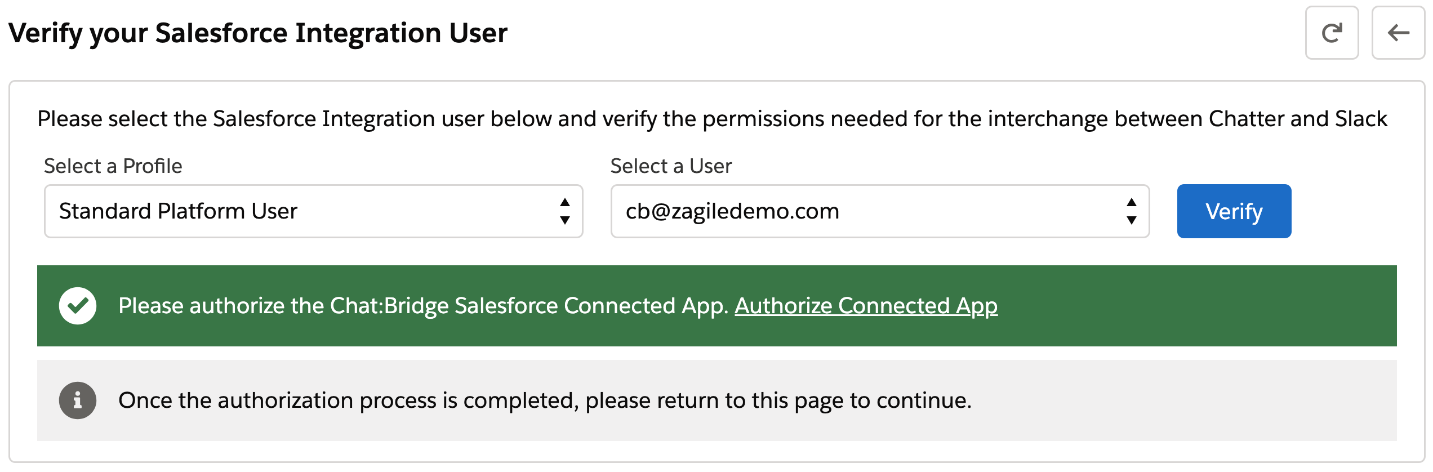Click the return to this page notice text
Image resolution: width=1433 pixels, height=472 pixels.
click(x=545, y=400)
